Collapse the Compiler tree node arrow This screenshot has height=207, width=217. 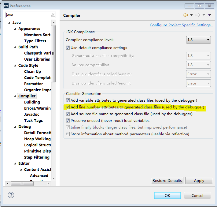15,96
